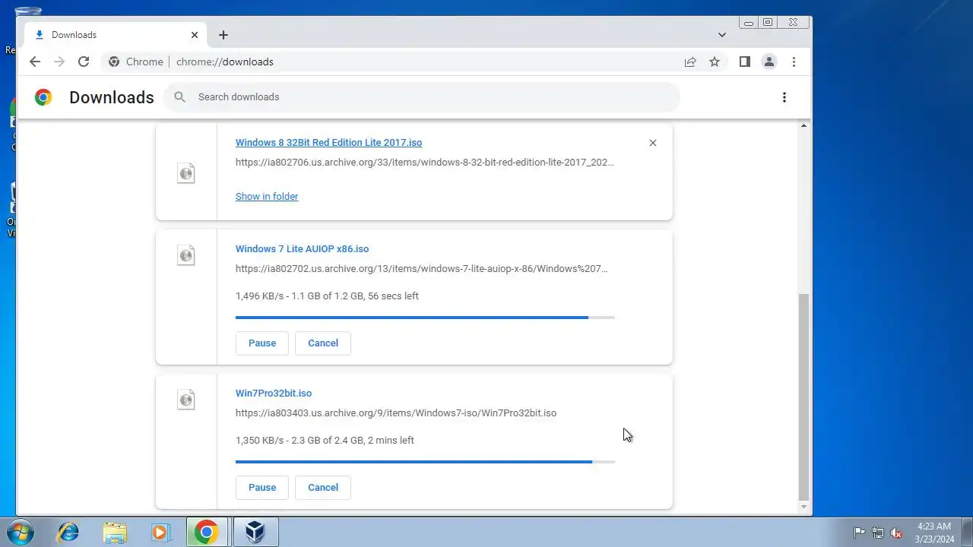Open the taskbar clock and date

(934, 533)
